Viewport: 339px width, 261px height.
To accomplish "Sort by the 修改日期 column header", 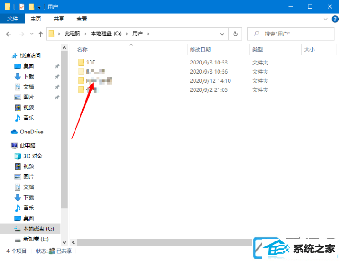I will (200, 49).
